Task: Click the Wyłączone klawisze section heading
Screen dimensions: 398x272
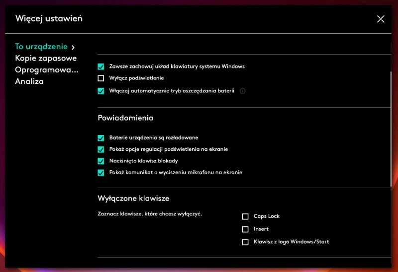Action: pos(133,199)
